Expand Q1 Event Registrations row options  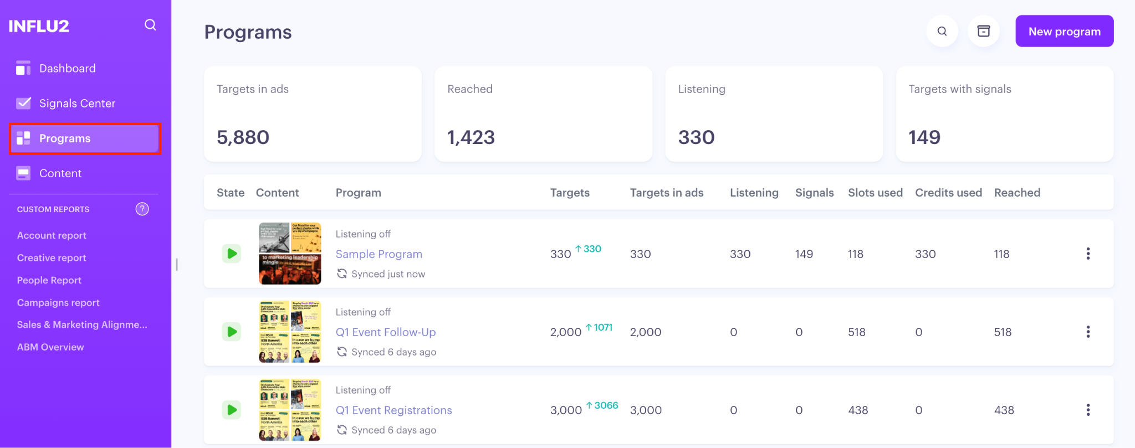[x=1088, y=410]
